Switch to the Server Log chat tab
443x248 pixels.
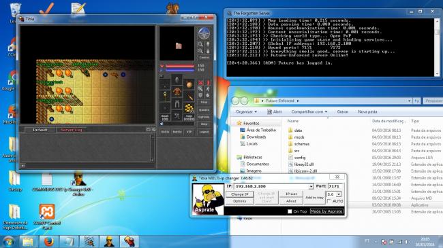click(71, 130)
